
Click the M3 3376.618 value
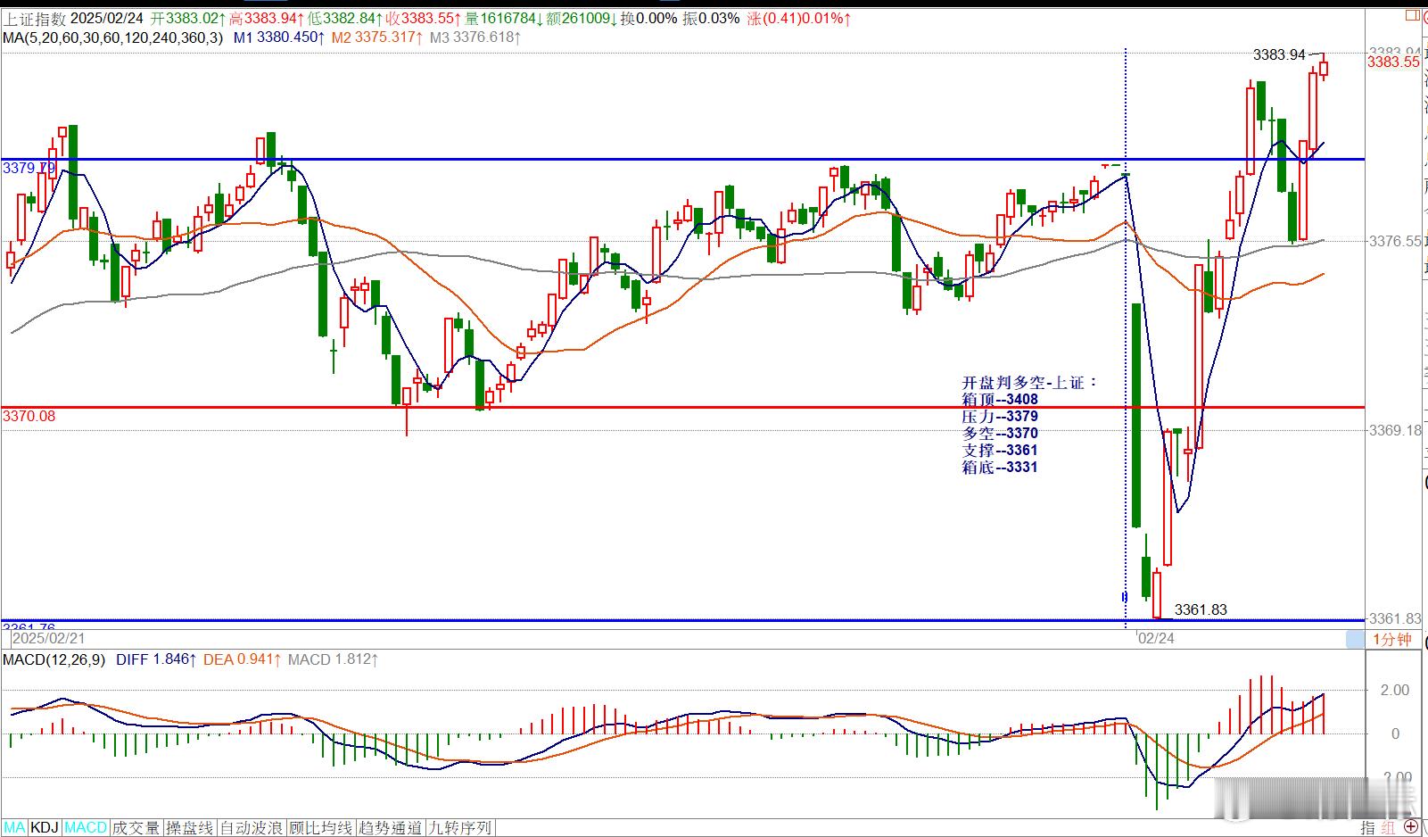coord(475,37)
